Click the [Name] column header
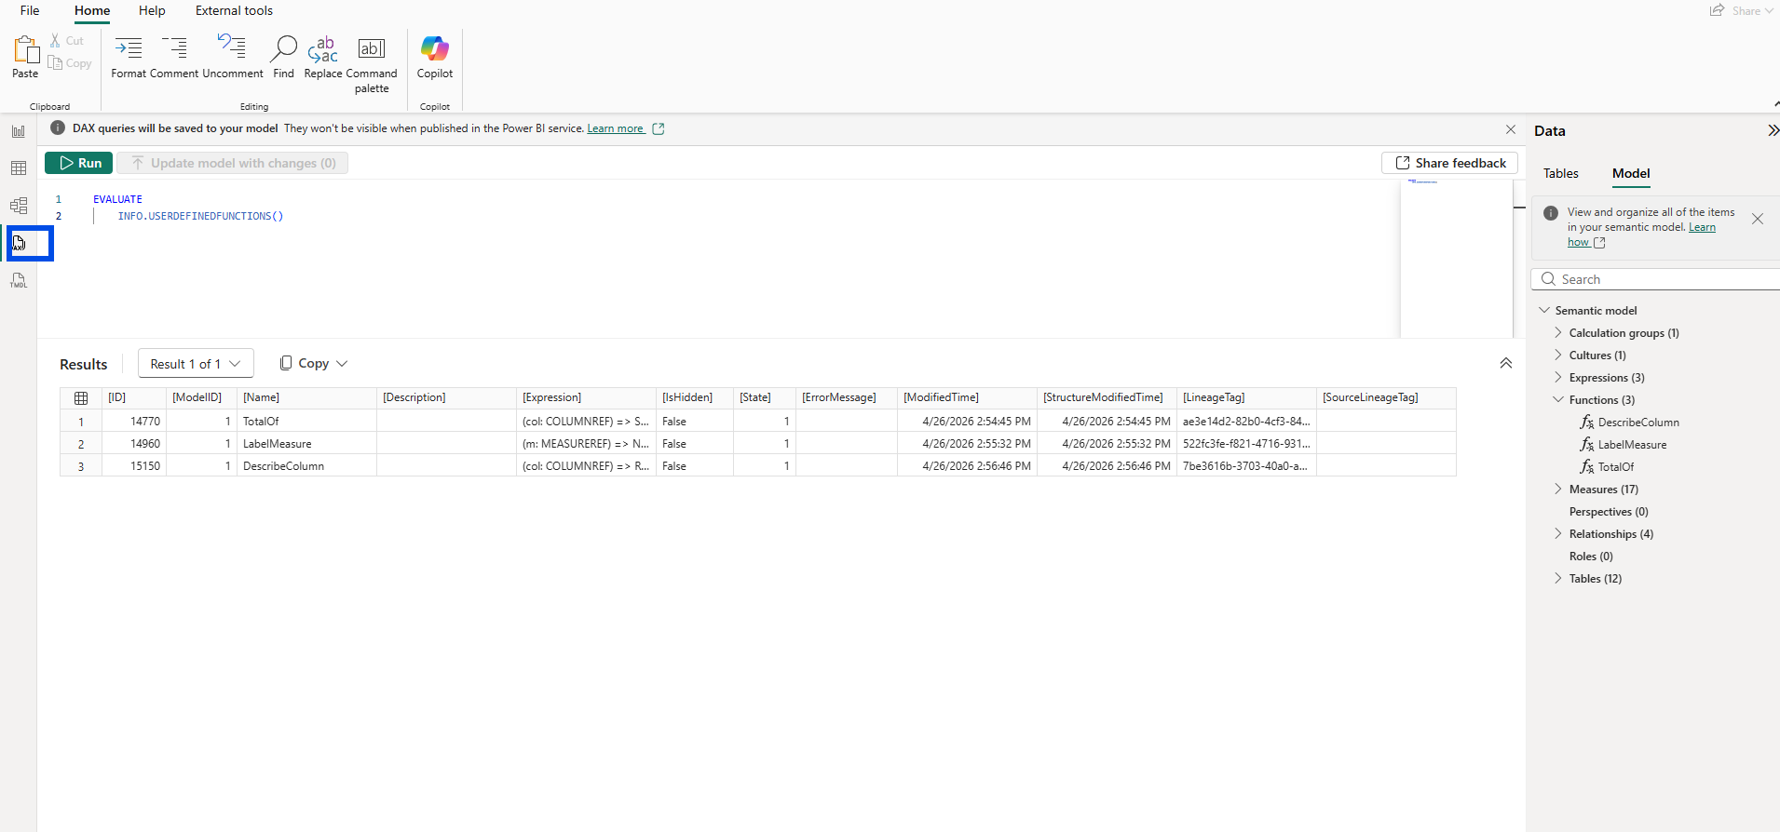 pos(306,397)
